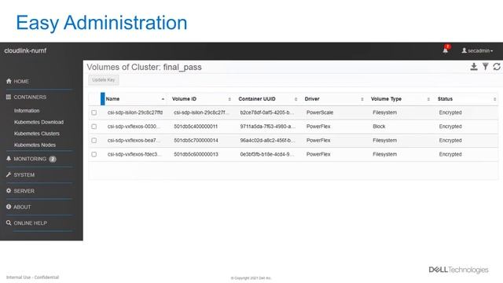Click the HOME house icon
Viewport: 503px width, 283px height.
click(9, 81)
